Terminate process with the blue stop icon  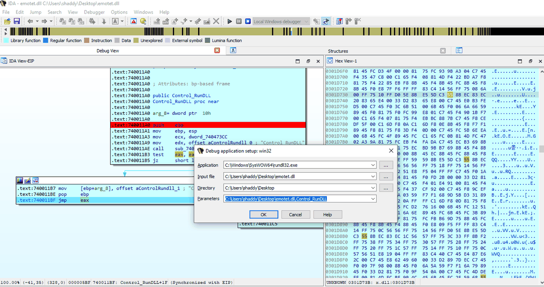point(248,21)
